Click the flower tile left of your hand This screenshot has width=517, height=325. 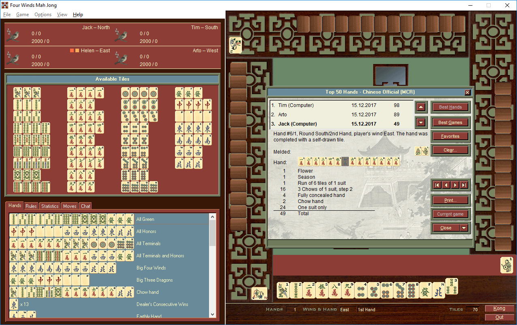259,295
